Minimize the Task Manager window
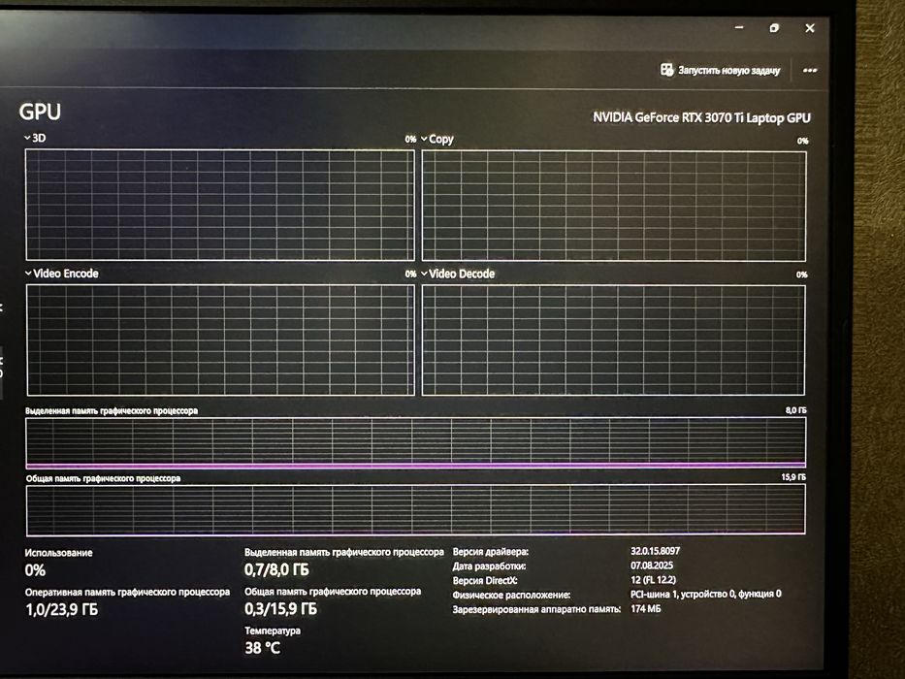 739,27
